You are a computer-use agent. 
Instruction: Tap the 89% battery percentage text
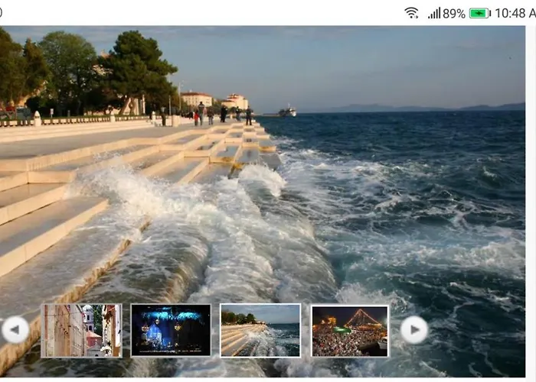[x=454, y=13]
